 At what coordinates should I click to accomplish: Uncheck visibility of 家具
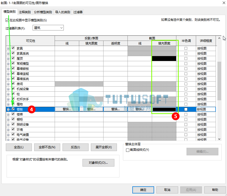[13, 48]
